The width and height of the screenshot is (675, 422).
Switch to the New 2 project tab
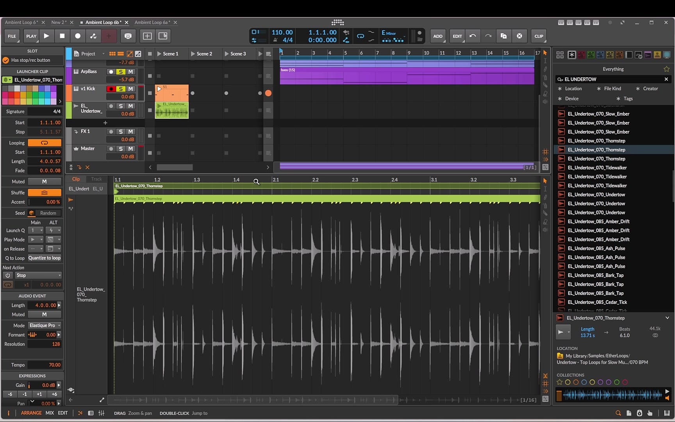coord(59,22)
